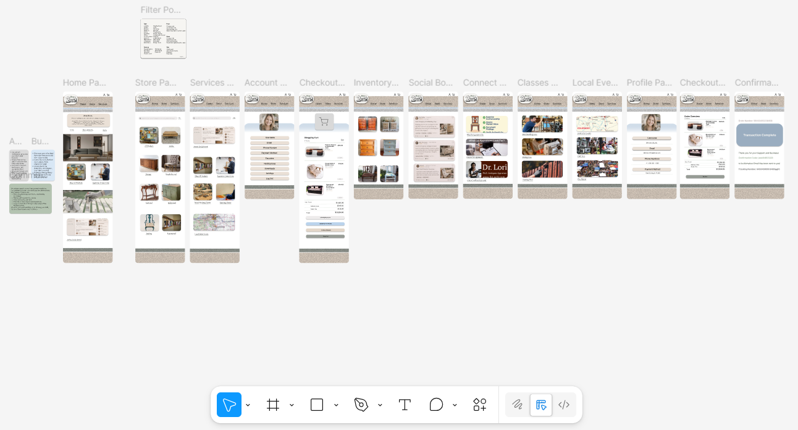Click the Connect frame showing Dr. Lori
This screenshot has height=430, width=798.
coord(487,146)
